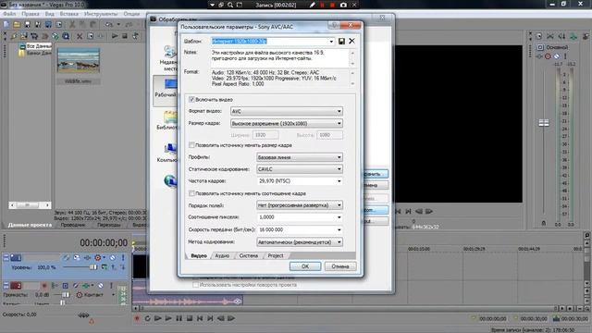Image resolution: width=592 pixels, height=333 pixels.
Task: Select Все Данные folder in tree
Action: pos(39,46)
